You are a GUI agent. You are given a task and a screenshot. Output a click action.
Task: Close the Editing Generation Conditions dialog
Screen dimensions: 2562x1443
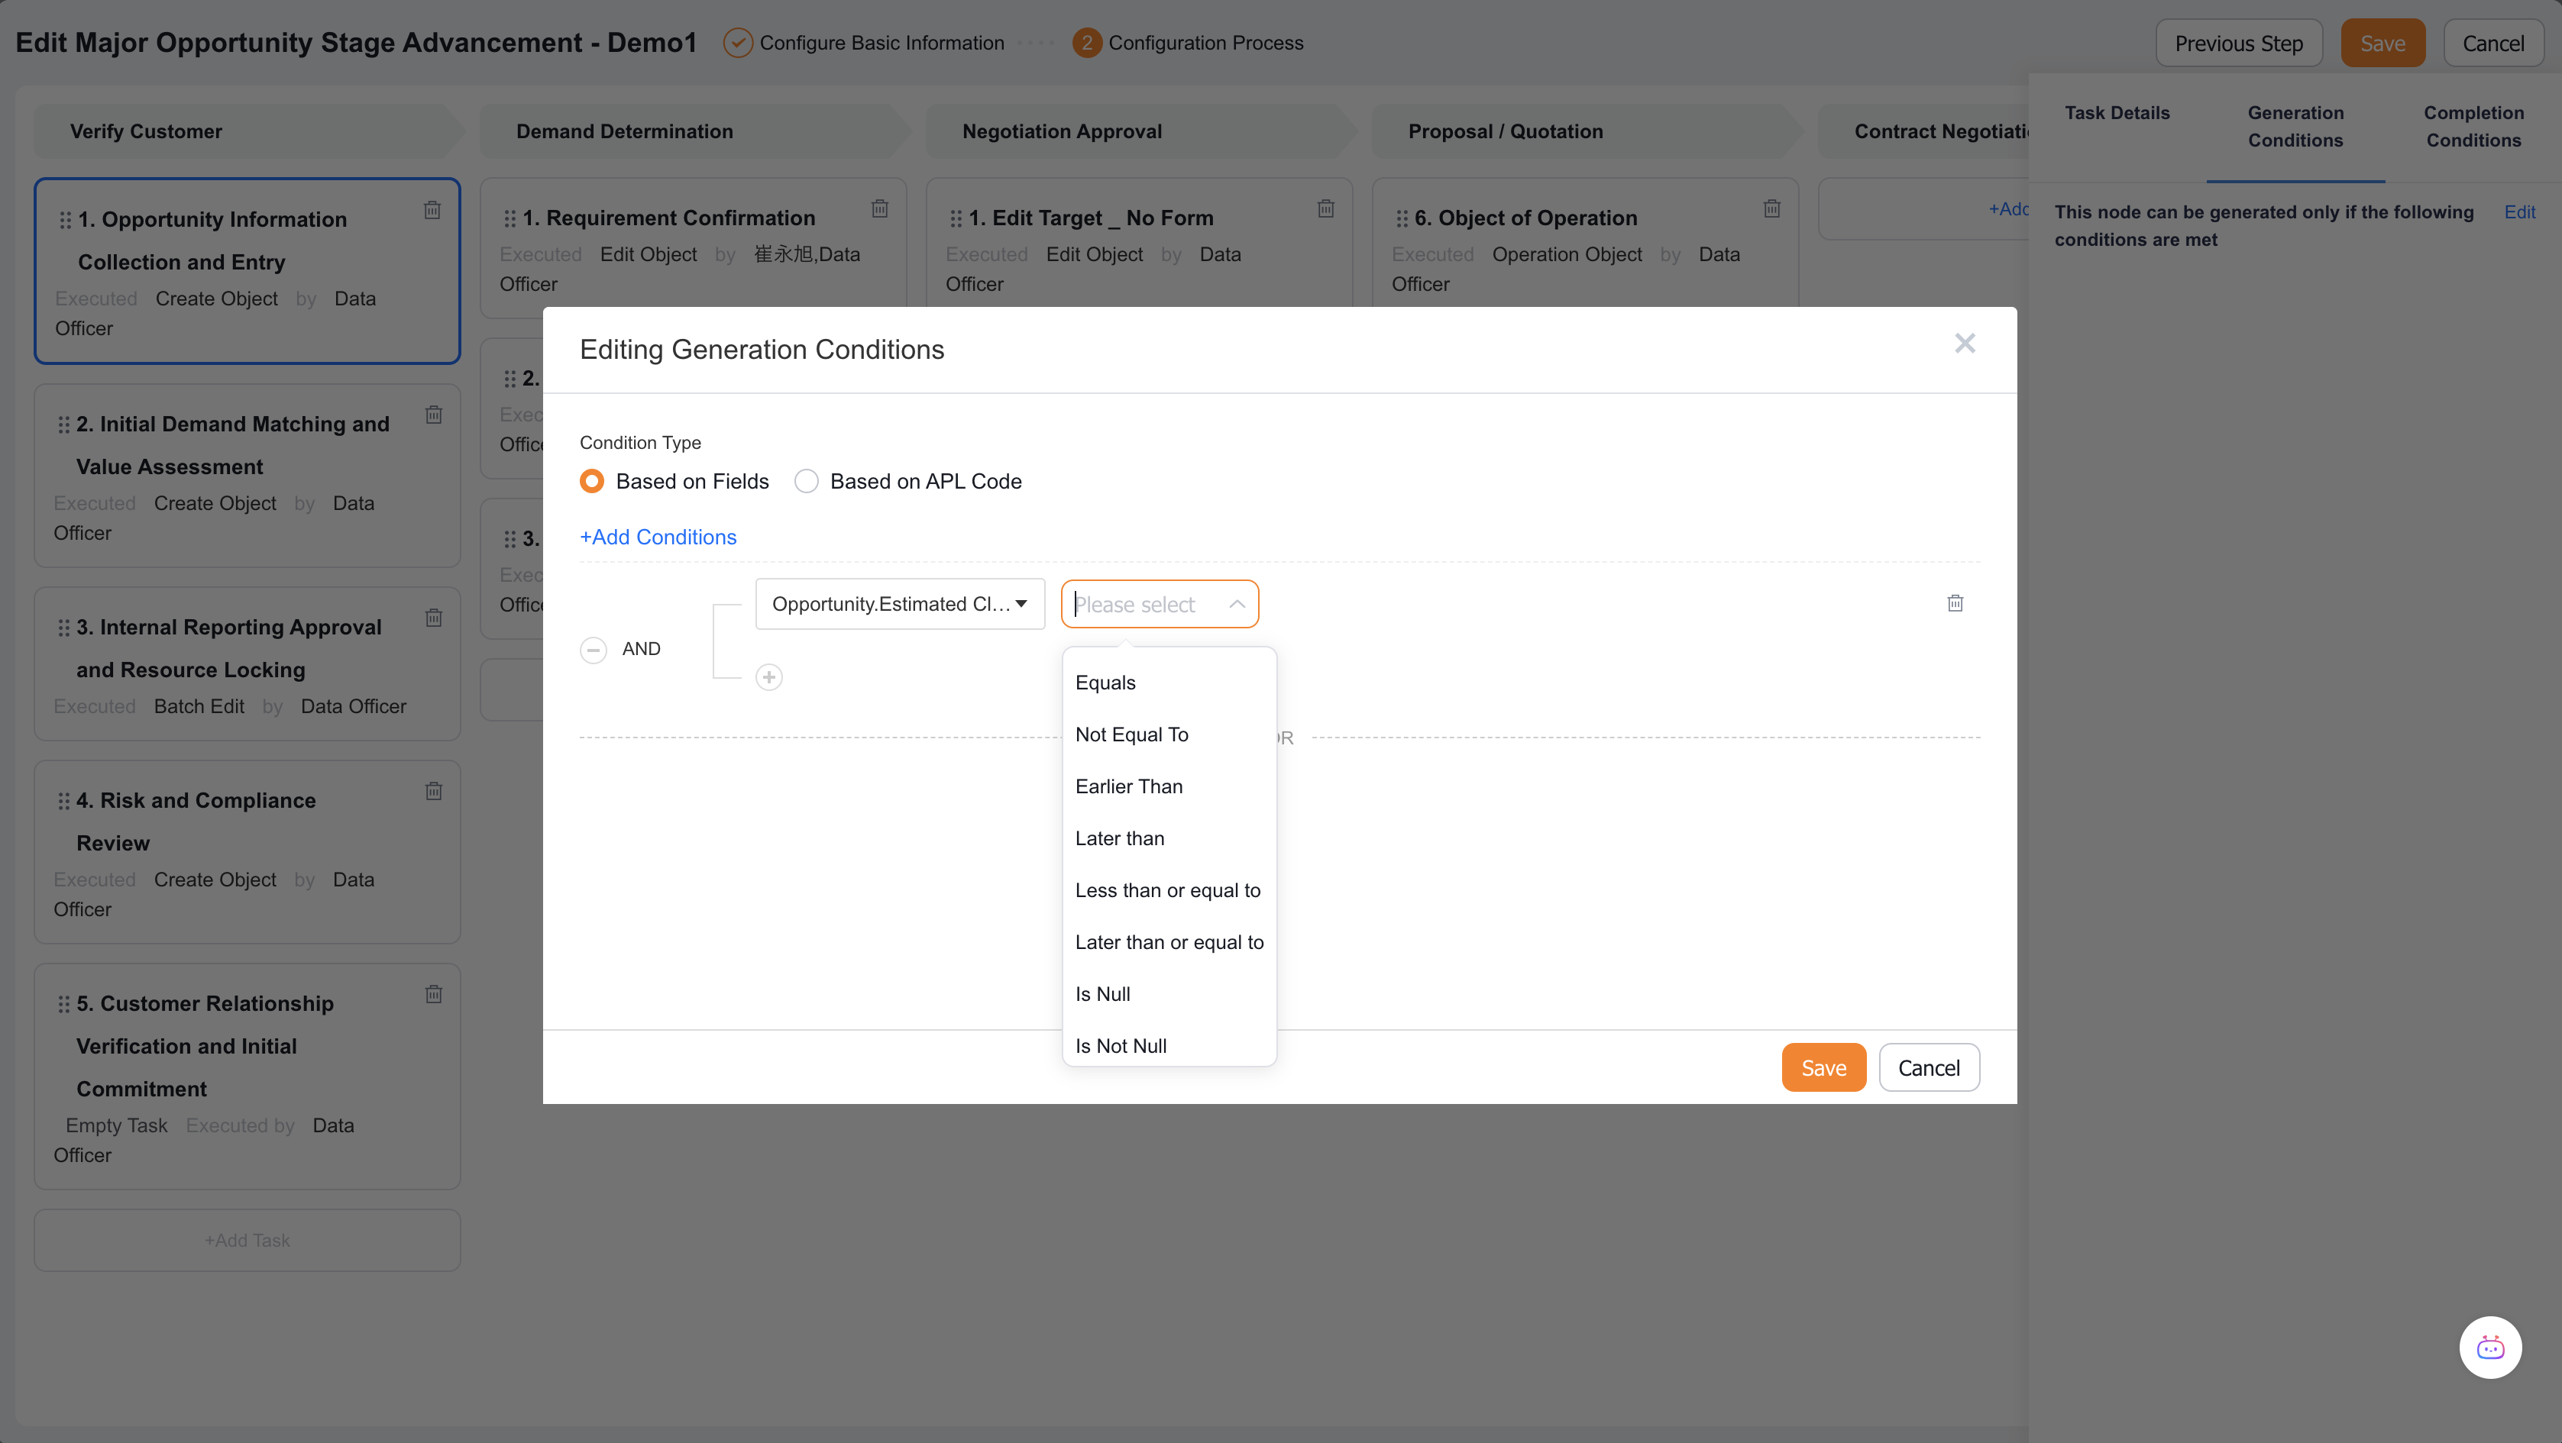(1964, 344)
